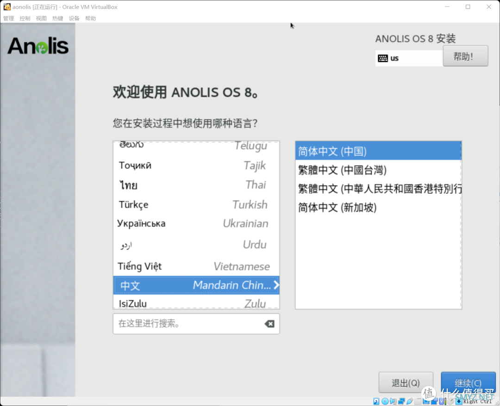Select Thai (ไทย) language
Image resolution: width=500 pixels, height=406 pixels.
click(196, 185)
